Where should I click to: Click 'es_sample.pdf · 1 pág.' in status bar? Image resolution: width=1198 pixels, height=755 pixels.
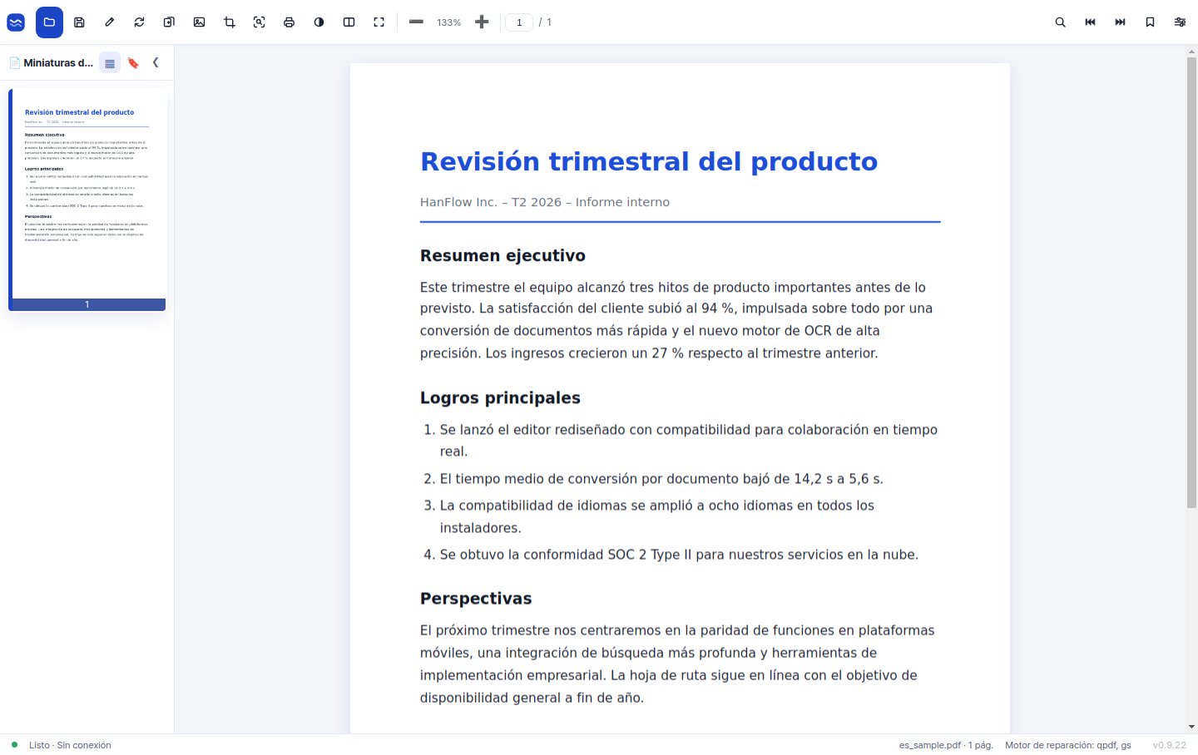(x=946, y=745)
